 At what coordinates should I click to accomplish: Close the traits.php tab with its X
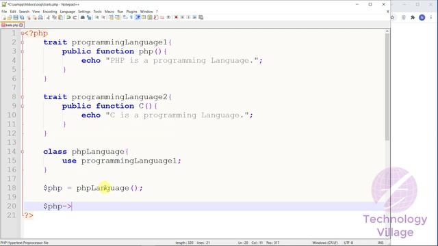click(x=21, y=25)
